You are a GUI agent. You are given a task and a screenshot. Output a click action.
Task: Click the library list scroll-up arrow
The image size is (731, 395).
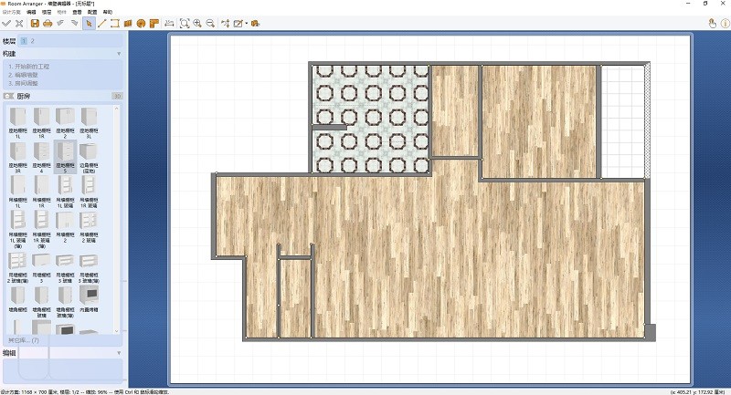[x=117, y=109]
